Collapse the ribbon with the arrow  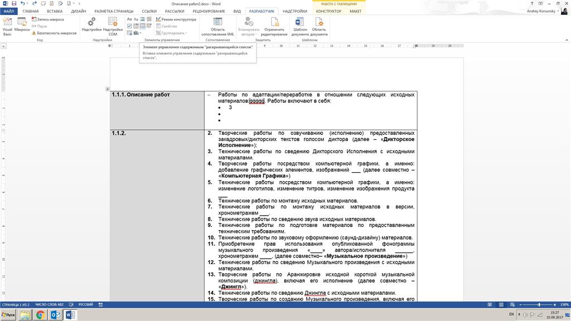click(x=567, y=40)
